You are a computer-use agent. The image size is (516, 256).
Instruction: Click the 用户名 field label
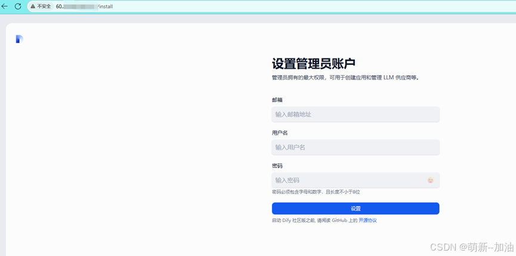(x=280, y=132)
